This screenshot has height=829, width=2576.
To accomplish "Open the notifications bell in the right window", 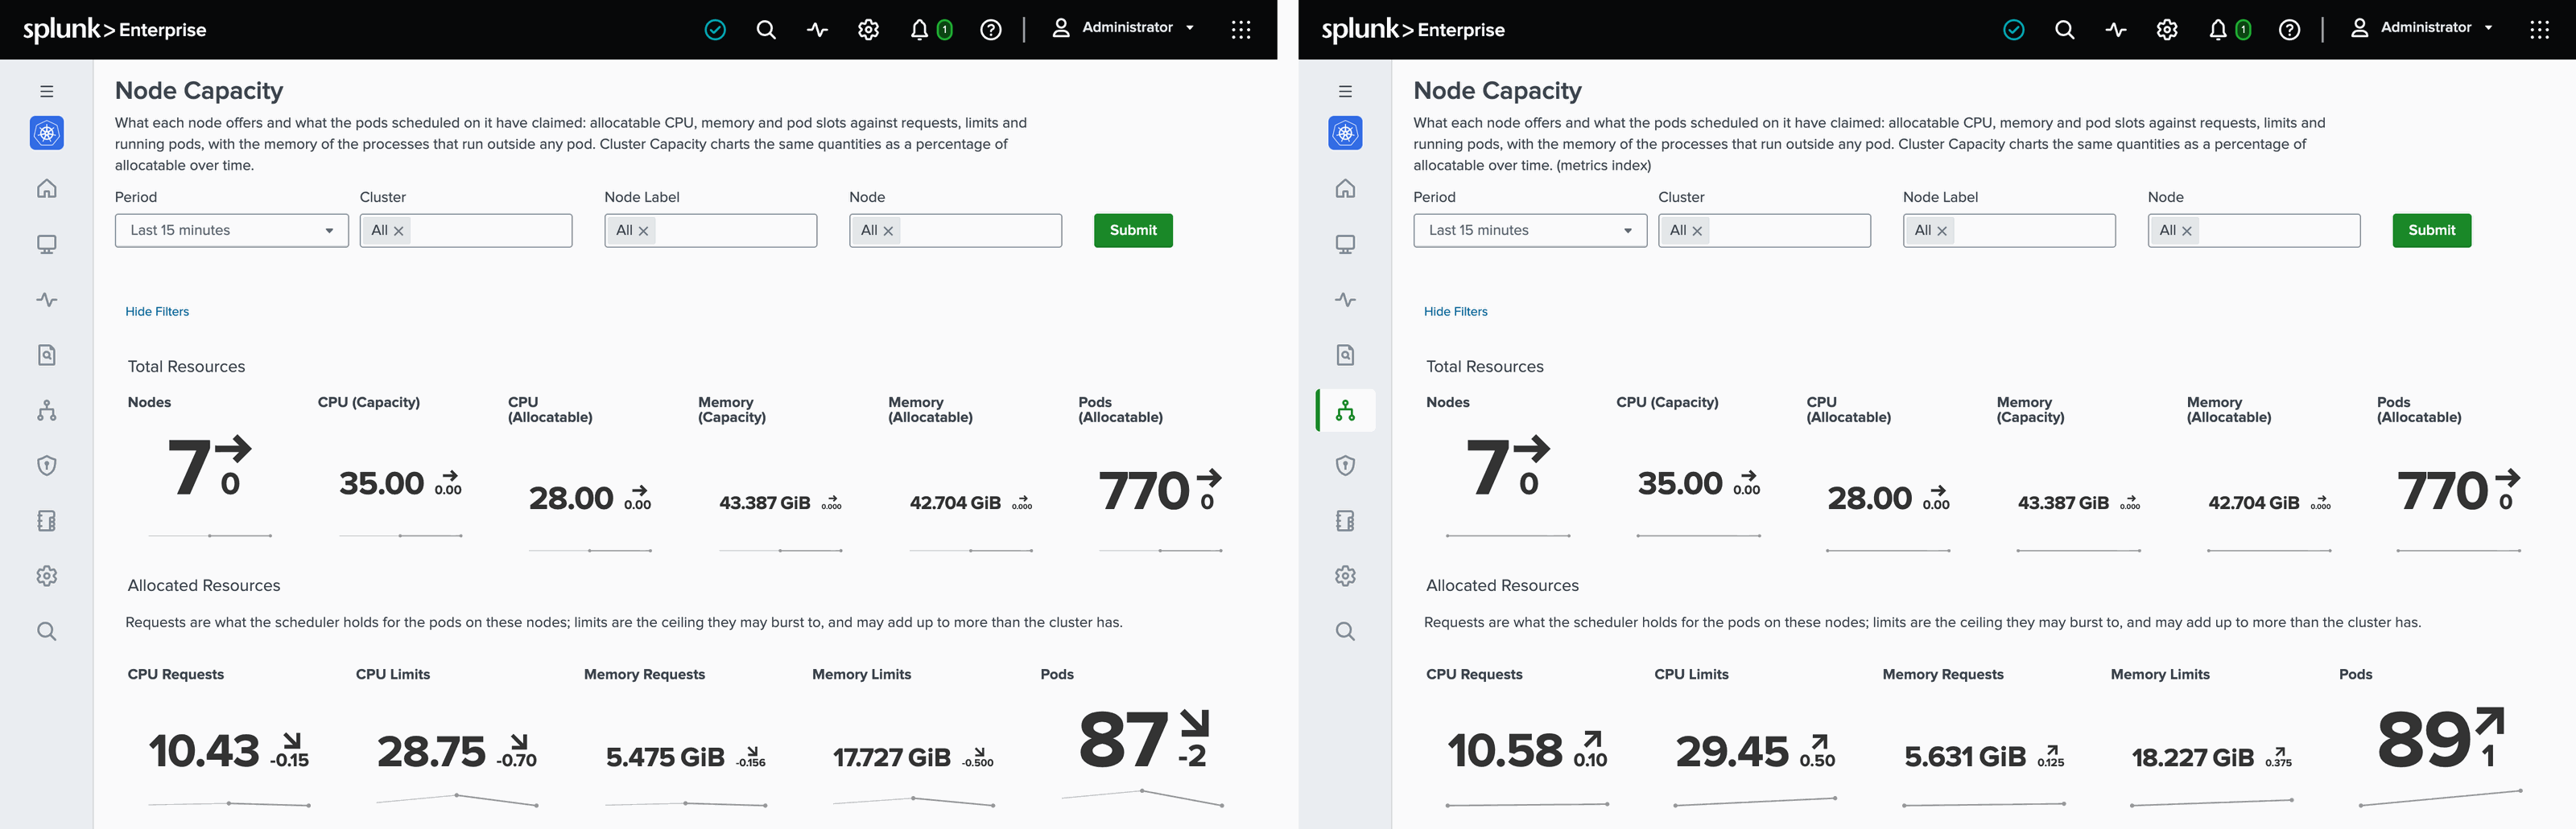I will (x=2218, y=30).
